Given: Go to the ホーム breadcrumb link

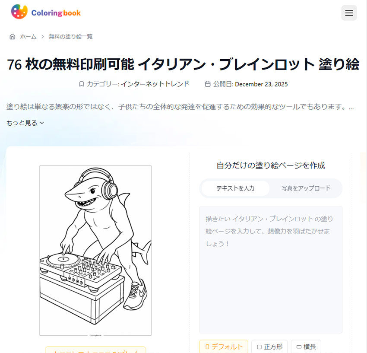Looking at the screenshot, I should 28,37.
